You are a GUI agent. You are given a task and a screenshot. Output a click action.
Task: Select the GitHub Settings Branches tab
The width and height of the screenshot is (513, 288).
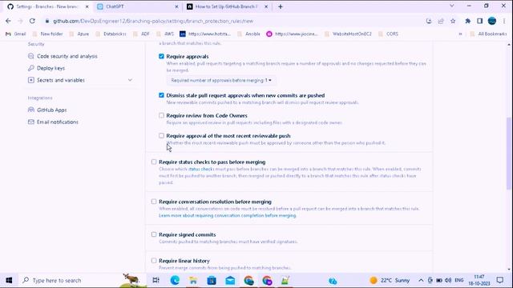coord(47,6)
